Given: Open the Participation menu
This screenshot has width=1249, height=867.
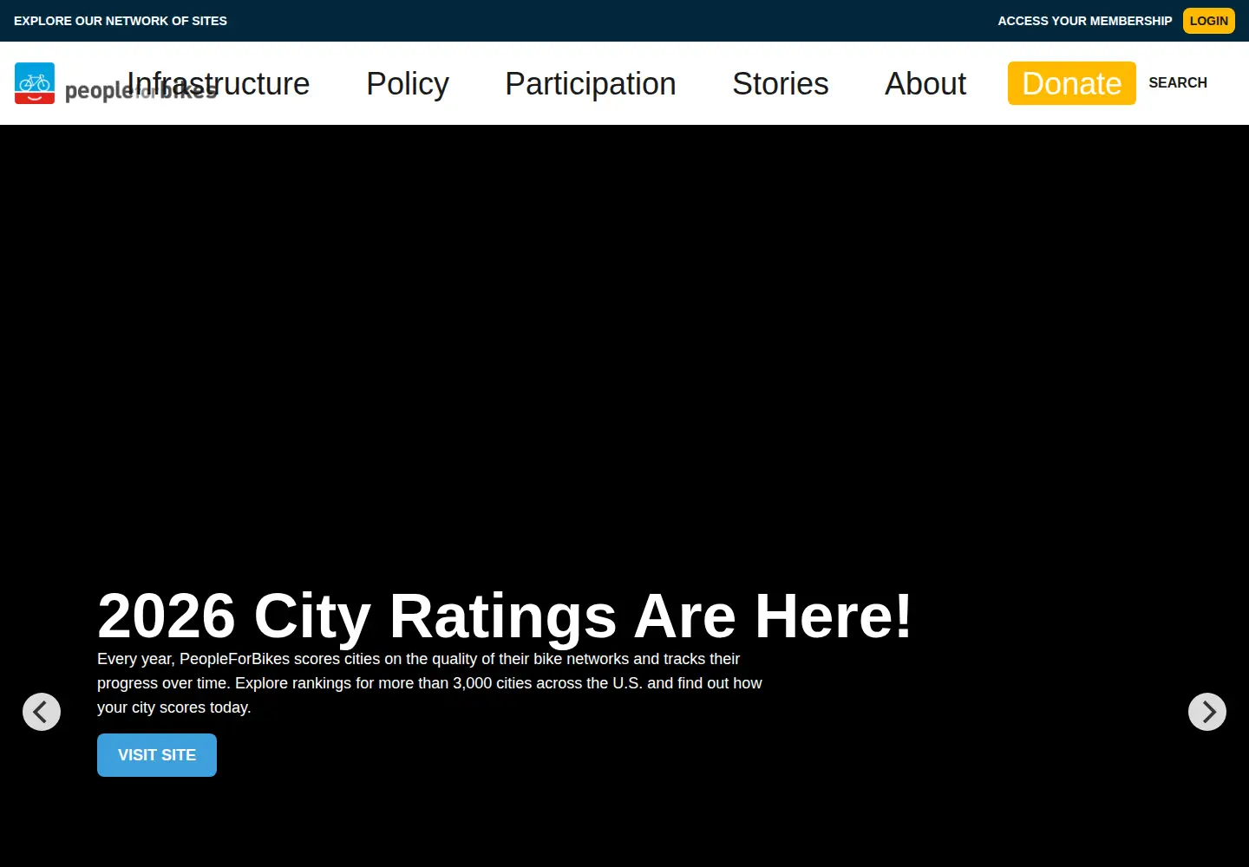Looking at the screenshot, I should 591,84.
